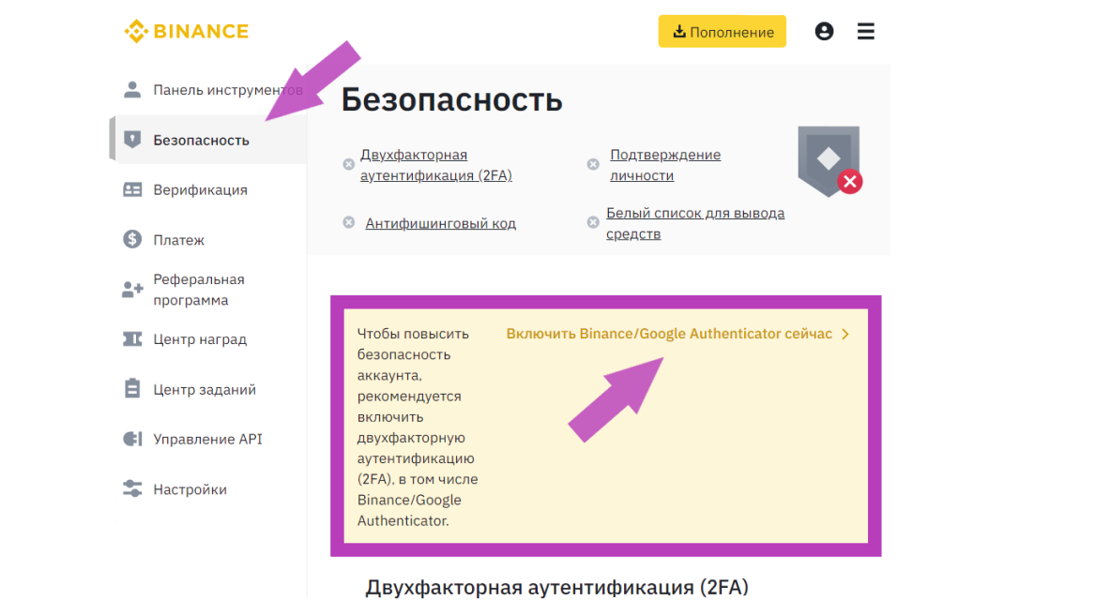Click the security shield with red cross
1095x615 pixels.
pyautogui.click(x=829, y=161)
